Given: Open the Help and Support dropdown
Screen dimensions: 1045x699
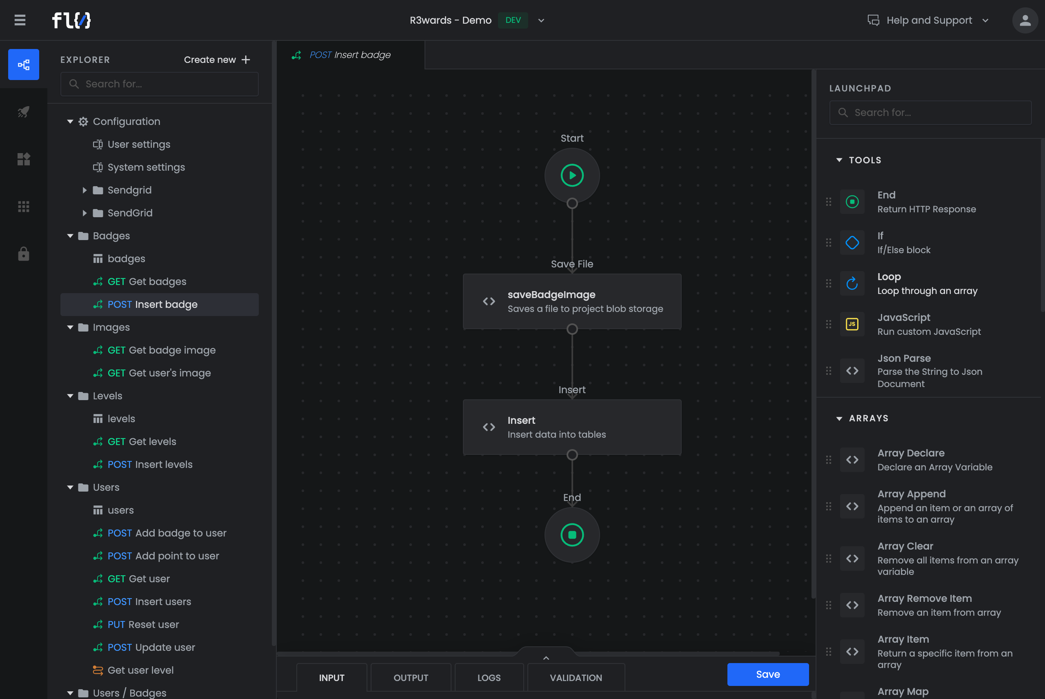Looking at the screenshot, I should pyautogui.click(x=985, y=20).
